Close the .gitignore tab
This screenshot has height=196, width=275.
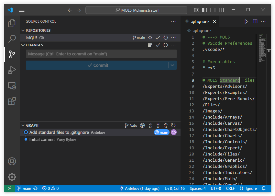214,21
